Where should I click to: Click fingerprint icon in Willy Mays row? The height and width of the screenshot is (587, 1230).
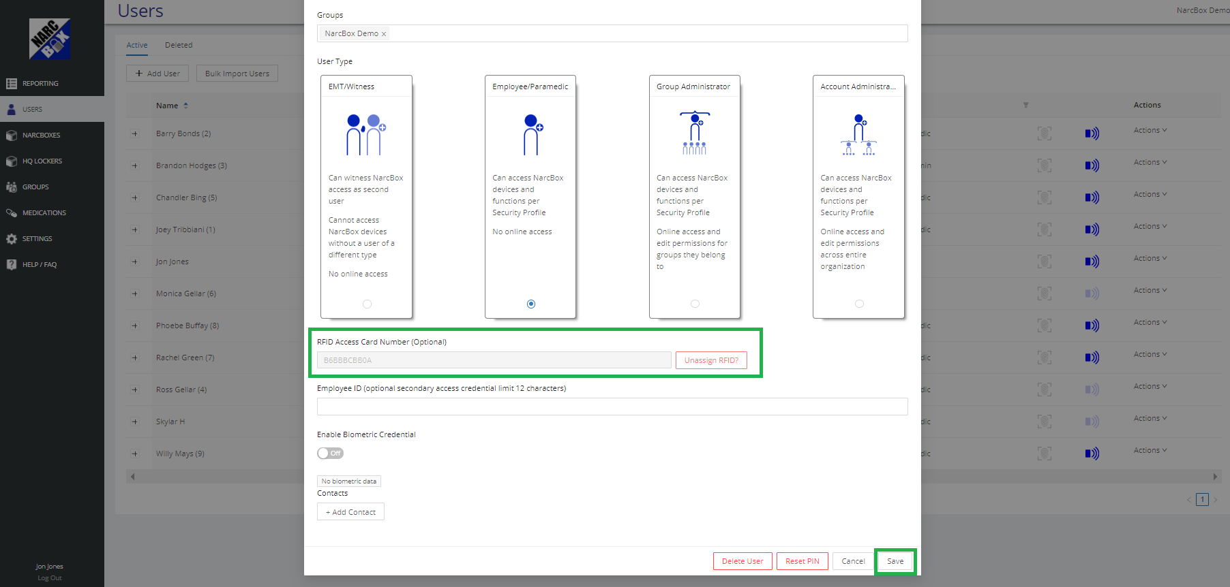tap(1045, 454)
